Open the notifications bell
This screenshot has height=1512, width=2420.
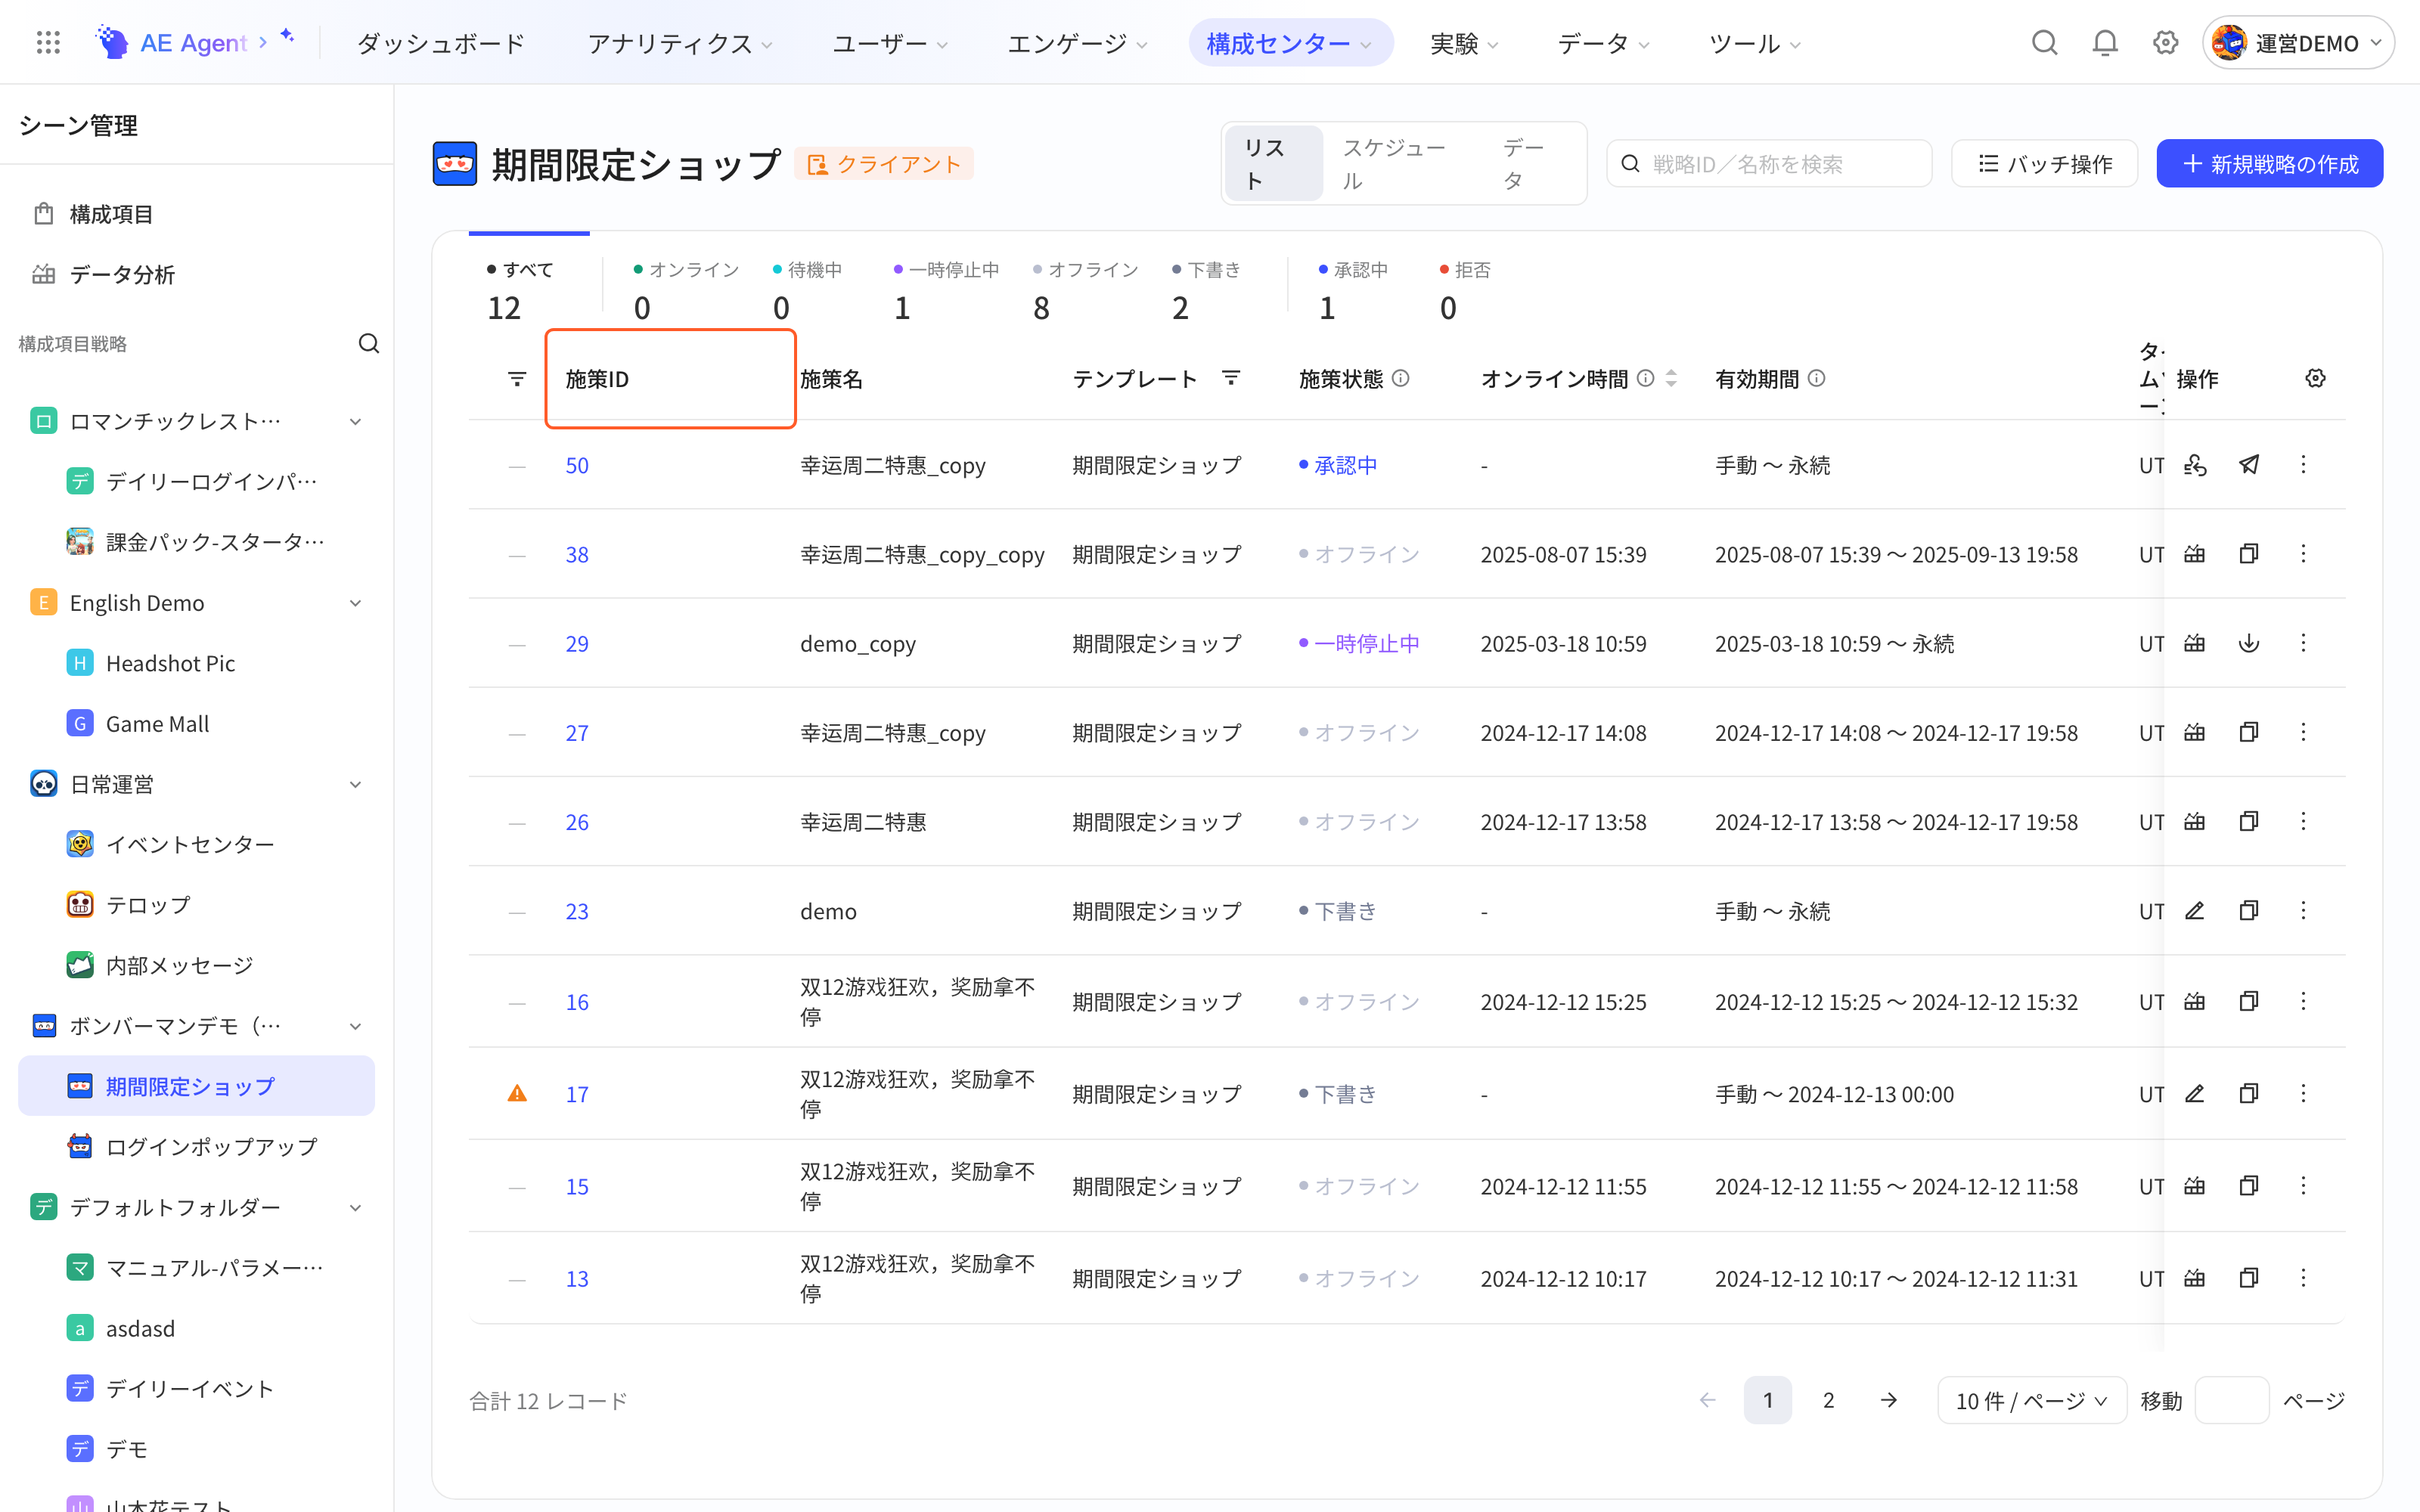tap(2105, 43)
